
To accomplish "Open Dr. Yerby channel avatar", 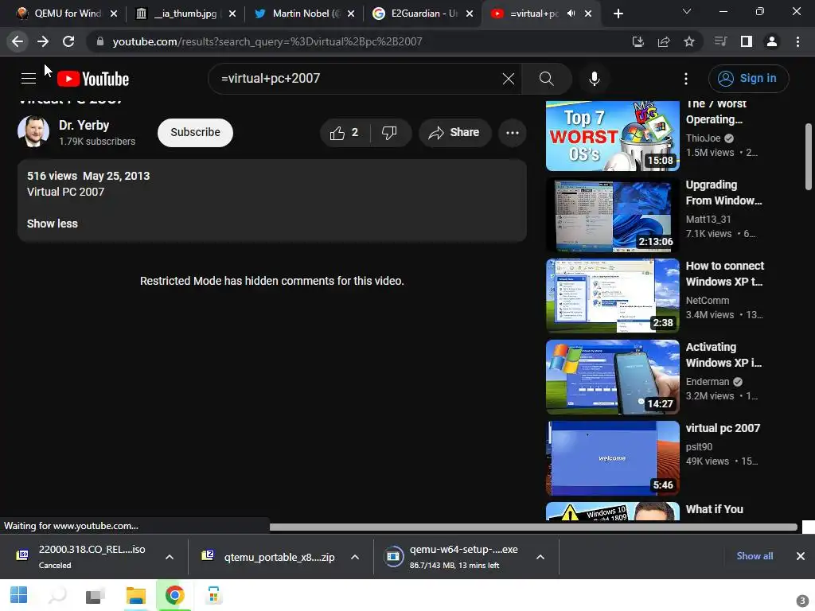I will 33,131.
